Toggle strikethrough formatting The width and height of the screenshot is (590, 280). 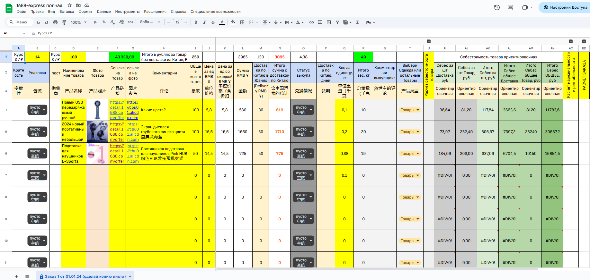(x=213, y=22)
